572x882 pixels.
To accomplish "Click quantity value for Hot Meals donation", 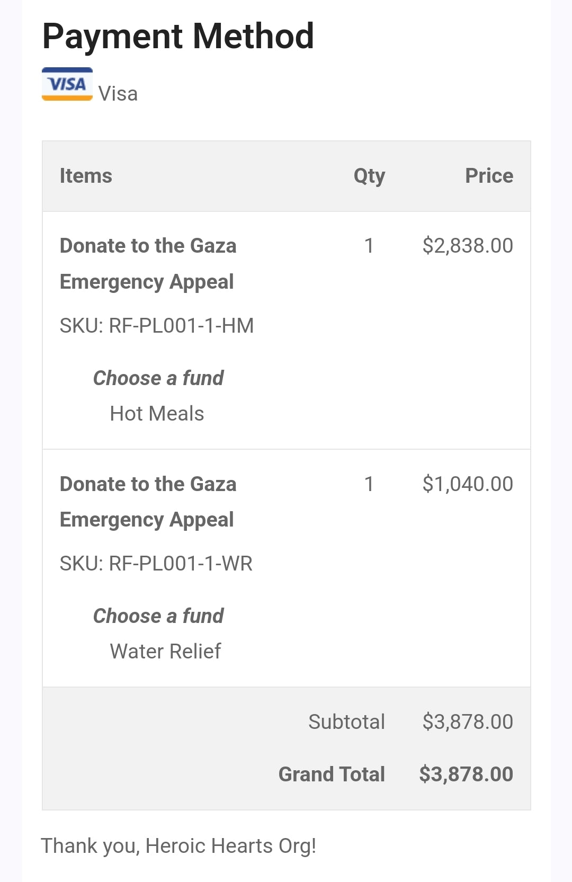I will [x=369, y=246].
